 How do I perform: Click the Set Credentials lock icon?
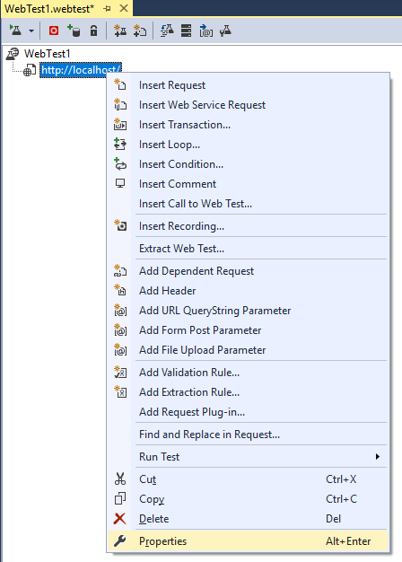[x=93, y=31]
